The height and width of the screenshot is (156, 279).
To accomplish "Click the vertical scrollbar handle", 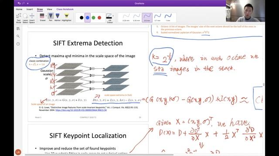I will [x=264, y=85].
